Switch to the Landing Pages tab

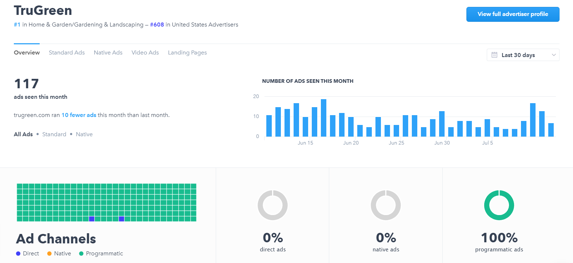coord(187,53)
